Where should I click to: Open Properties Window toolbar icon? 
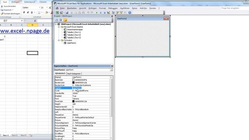pyautogui.click(x=117, y=12)
